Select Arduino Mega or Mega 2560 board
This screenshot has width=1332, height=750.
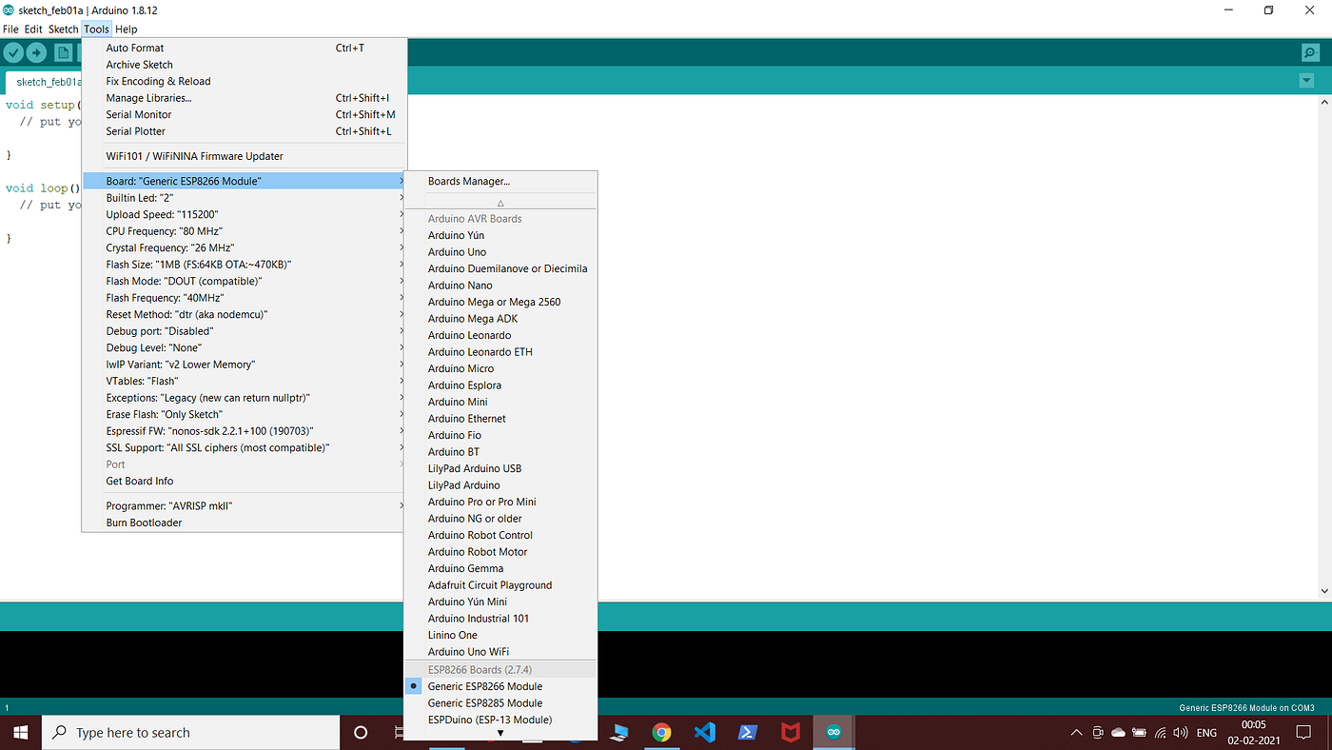click(x=500, y=302)
